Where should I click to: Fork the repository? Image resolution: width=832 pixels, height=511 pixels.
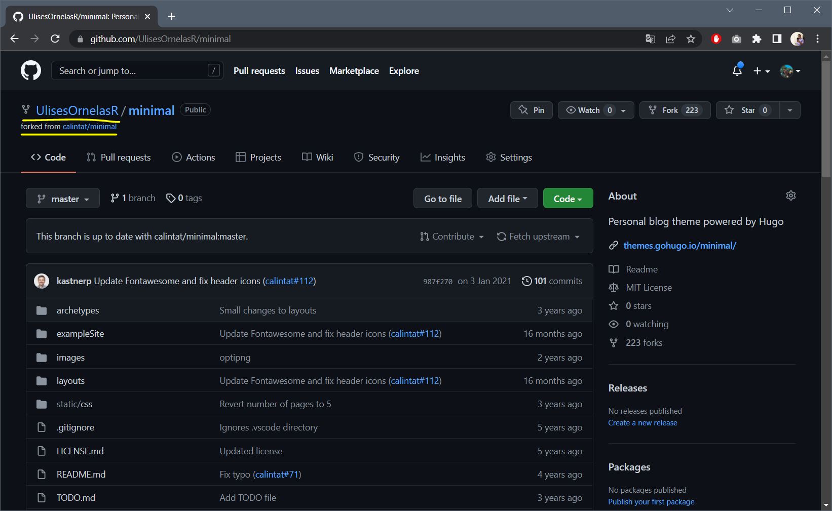[x=675, y=110]
